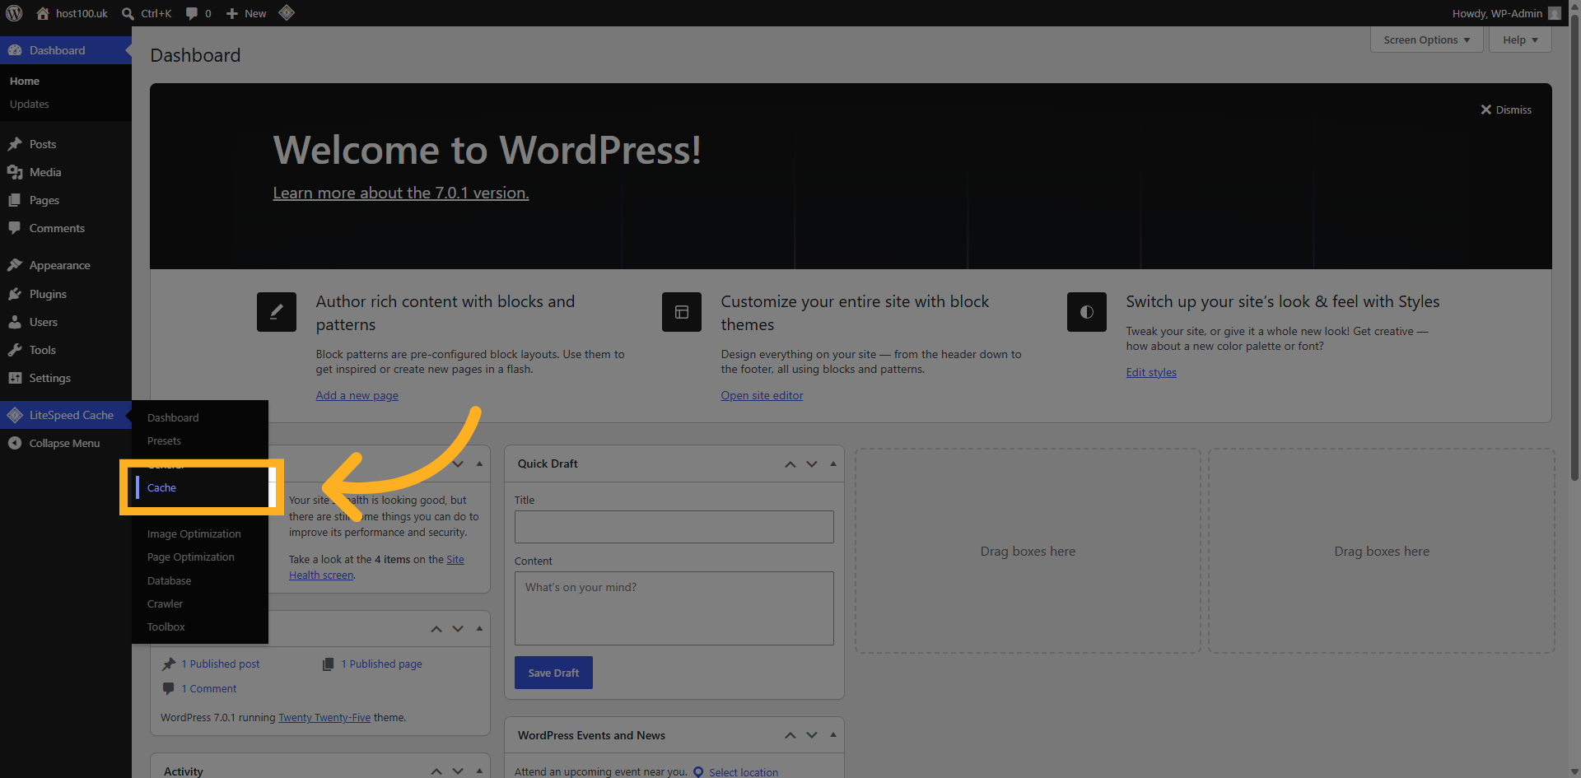Open Crawler in the LiteSpeed submenu
This screenshot has width=1581, height=778.
point(166,603)
